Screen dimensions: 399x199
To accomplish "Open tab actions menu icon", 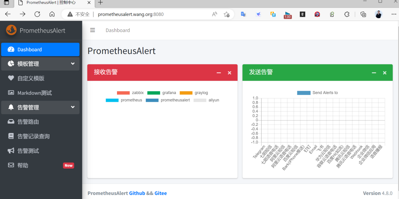I will 6,3.
